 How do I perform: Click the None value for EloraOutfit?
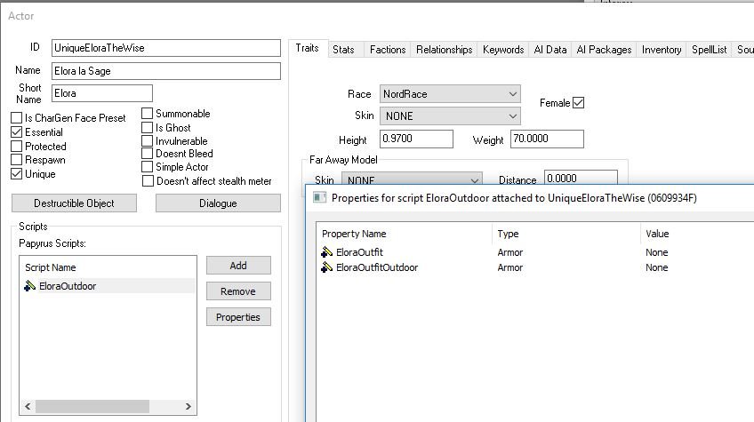[657, 252]
